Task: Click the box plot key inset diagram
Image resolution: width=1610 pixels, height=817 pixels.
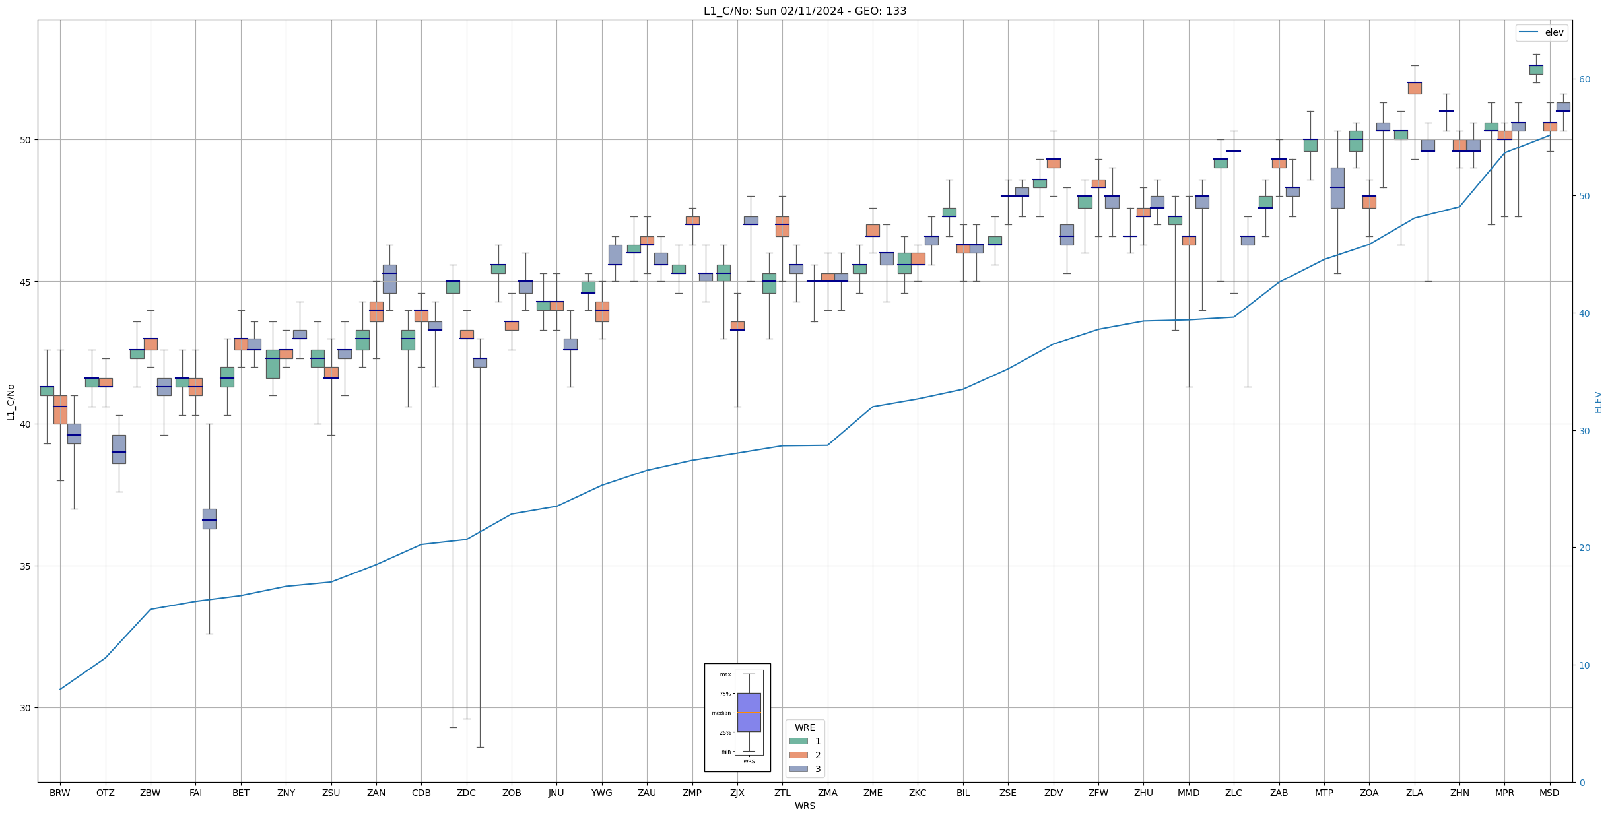Action: (x=737, y=717)
